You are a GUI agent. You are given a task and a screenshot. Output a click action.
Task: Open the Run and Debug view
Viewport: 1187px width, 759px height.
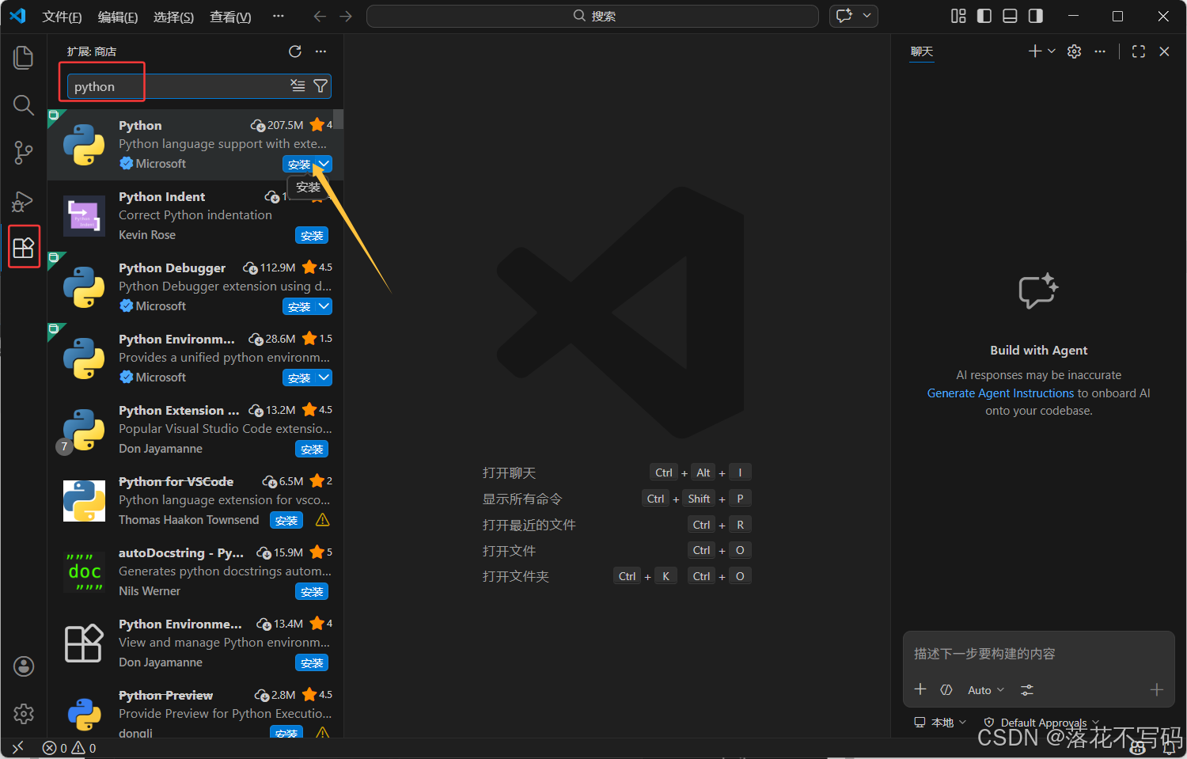[x=24, y=201]
